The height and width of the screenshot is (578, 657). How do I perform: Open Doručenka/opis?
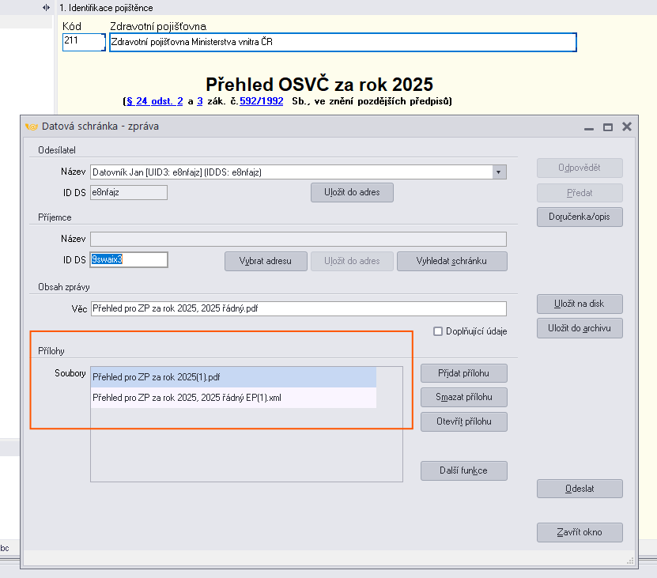580,217
